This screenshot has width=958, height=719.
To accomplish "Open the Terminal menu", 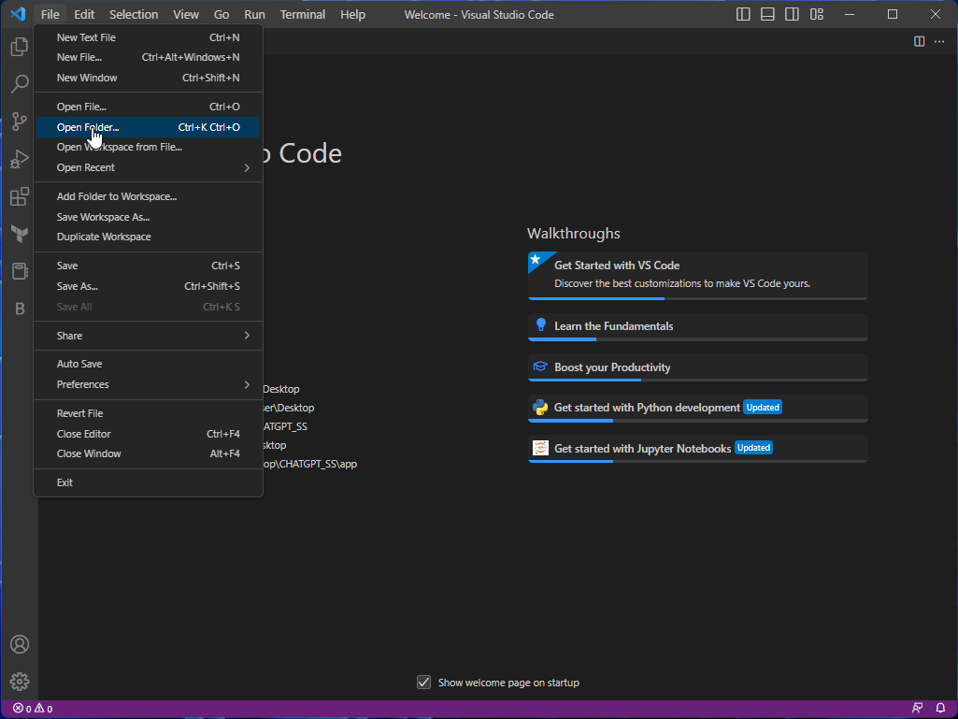I will click(x=303, y=14).
